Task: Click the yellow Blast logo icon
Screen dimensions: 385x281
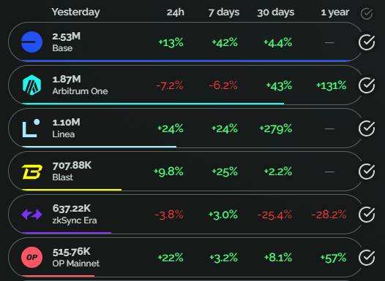Action: pos(32,172)
